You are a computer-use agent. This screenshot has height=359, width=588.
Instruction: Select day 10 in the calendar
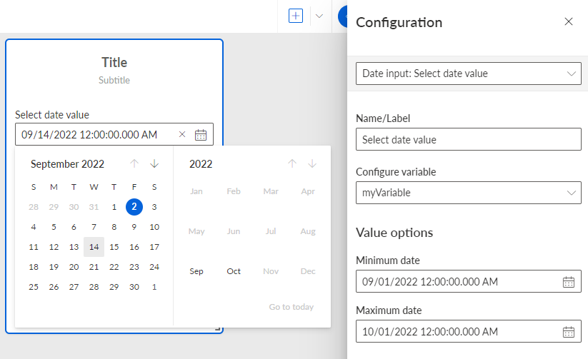pos(154,227)
